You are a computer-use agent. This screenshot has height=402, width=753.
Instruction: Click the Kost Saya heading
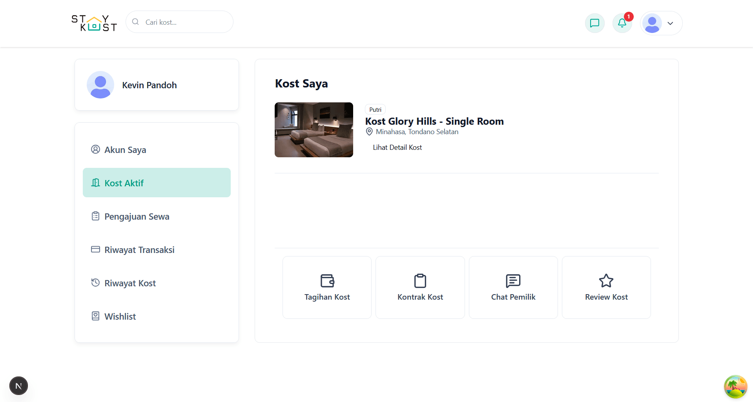coord(301,84)
